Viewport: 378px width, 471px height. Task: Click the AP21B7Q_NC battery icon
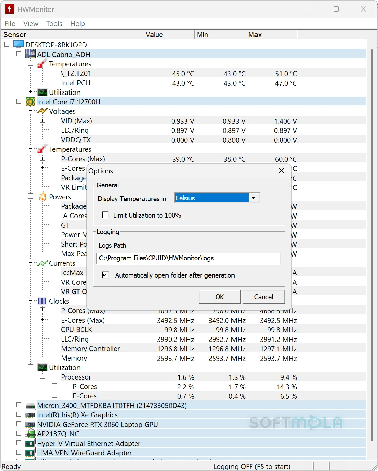pos(30,434)
